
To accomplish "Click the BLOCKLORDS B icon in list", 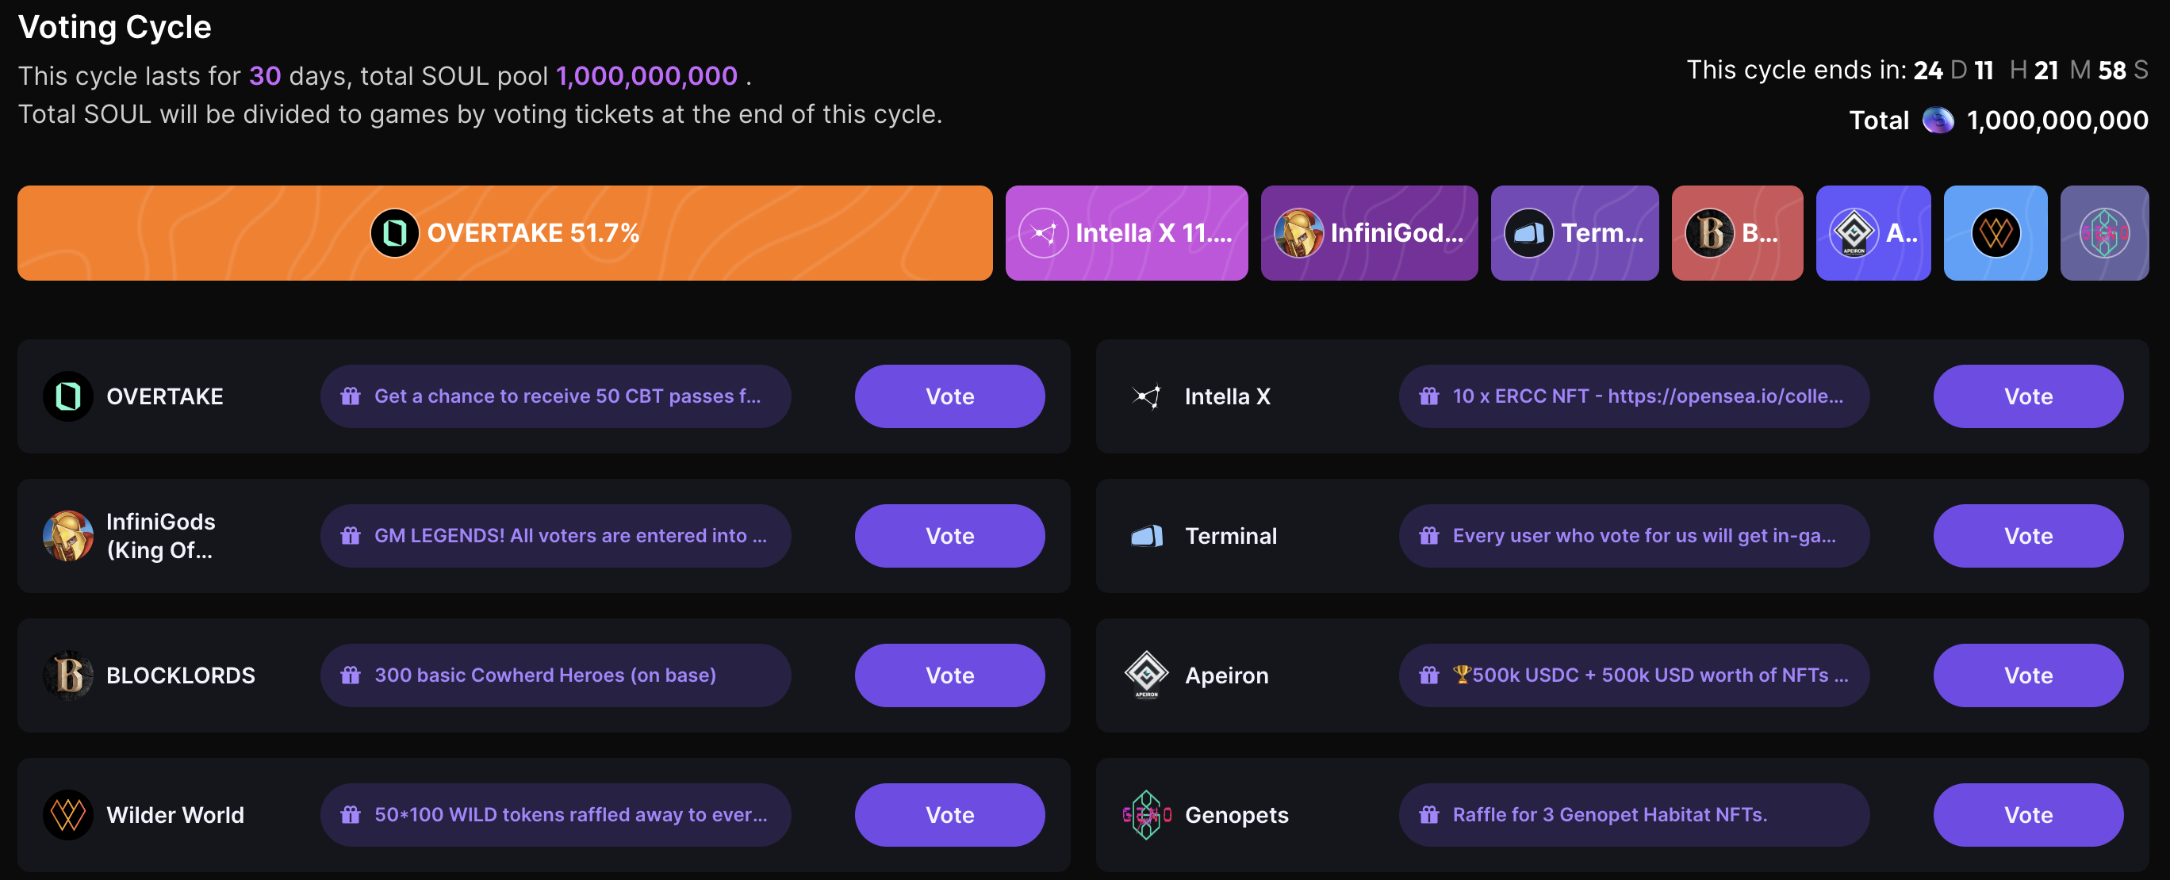I will click(67, 675).
